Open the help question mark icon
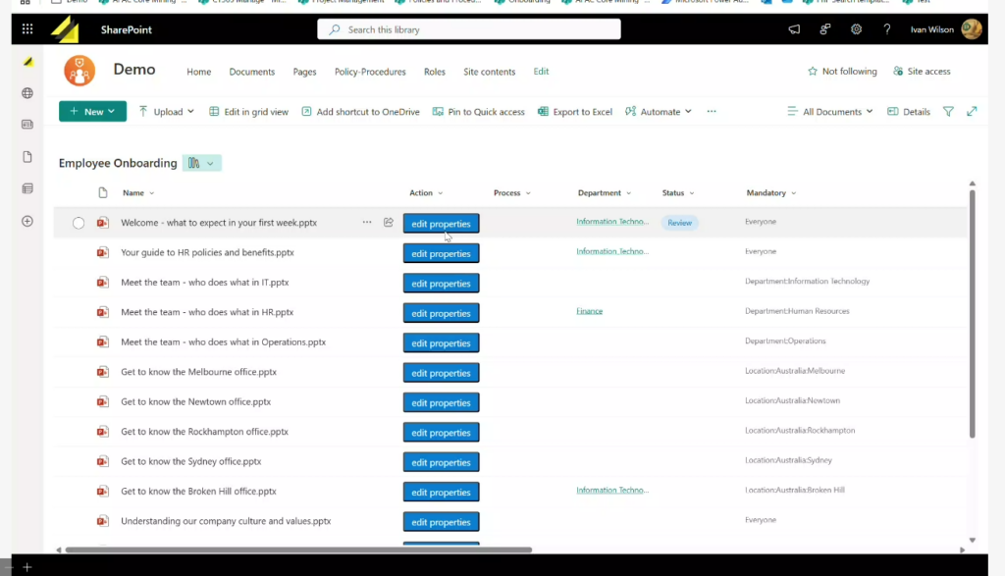Image resolution: width=1005 pixels, height=576 pixels. pyautogui.click(x=887, y=29)
